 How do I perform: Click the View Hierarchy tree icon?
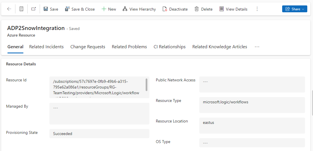(125, 9)
